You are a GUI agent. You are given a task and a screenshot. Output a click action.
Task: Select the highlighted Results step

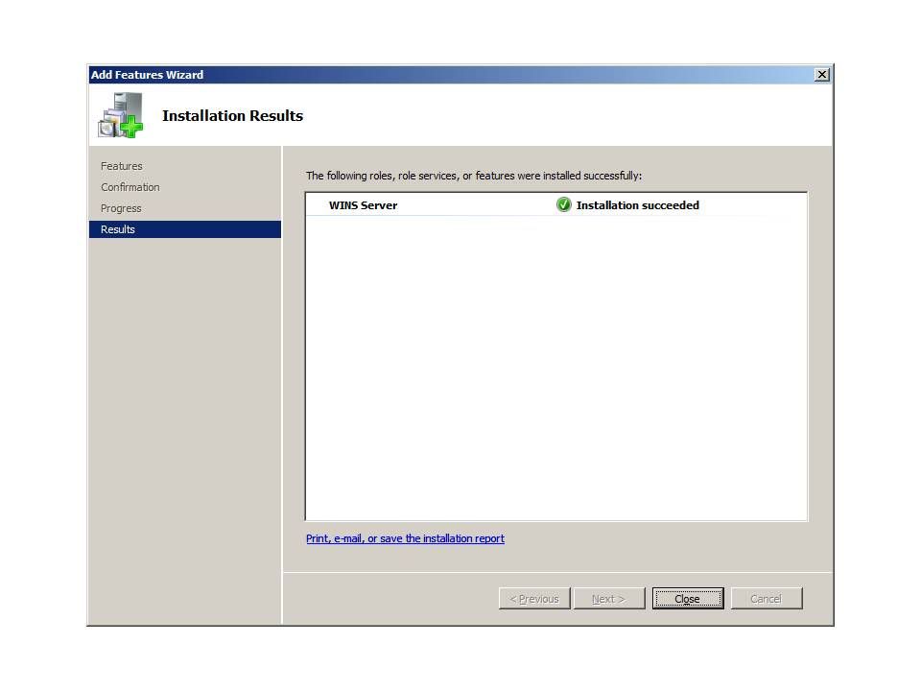118,229
